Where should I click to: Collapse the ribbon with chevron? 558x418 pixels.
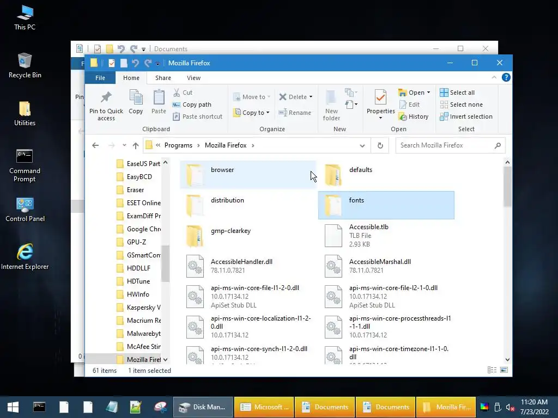(x=494, y=77)
